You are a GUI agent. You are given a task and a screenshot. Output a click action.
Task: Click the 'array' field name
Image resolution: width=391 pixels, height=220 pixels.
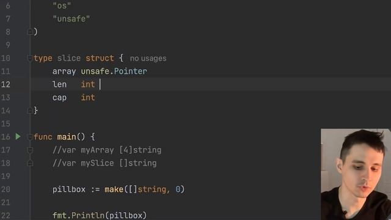click(x=64, y=71)
